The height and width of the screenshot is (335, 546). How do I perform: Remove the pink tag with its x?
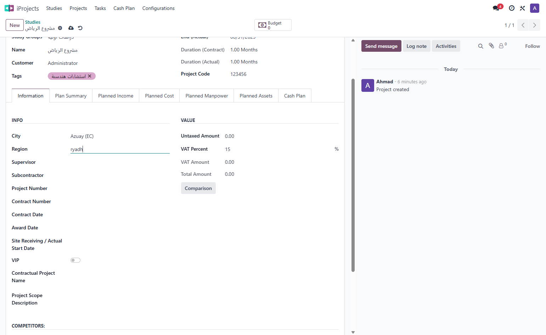point(90,76)
